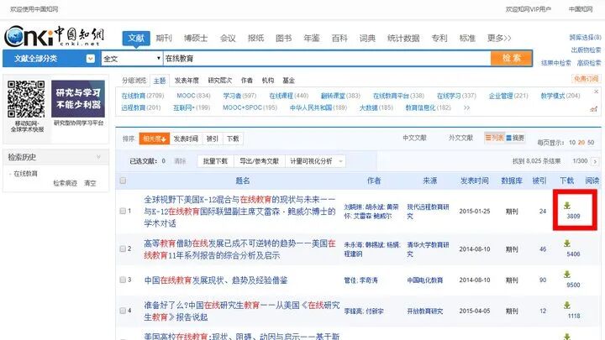Image resolution: width=605 pixels, height=340 pixels.
Task: Go to next results page arrow
Action: 595,161
